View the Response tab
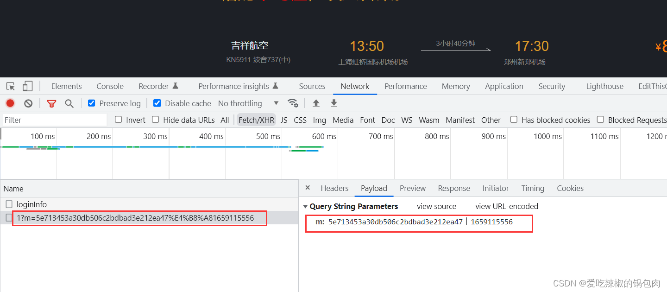Viewport: 667px width, 292px height. 454,188
